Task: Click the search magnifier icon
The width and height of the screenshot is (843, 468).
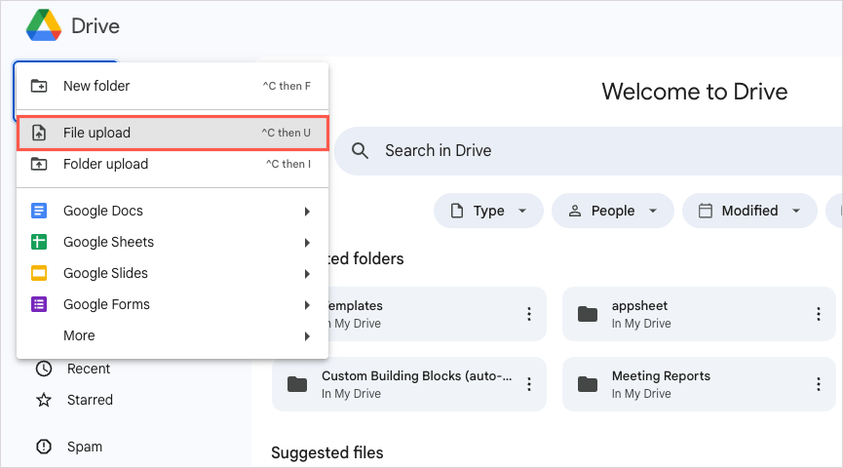Action: [x=360, y=150]
